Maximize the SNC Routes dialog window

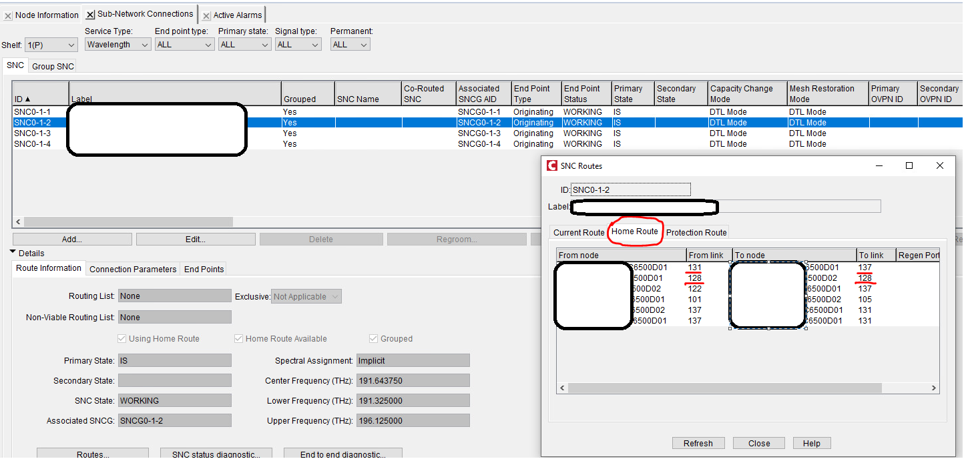pos(909,165)
